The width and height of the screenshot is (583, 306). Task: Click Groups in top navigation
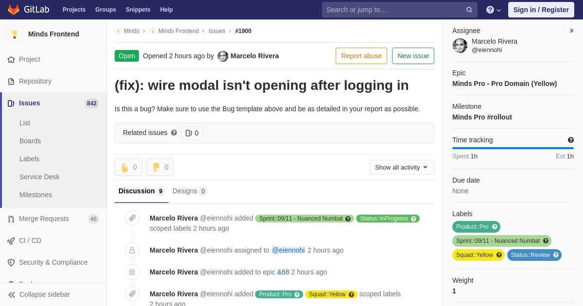tap(105, 10)
